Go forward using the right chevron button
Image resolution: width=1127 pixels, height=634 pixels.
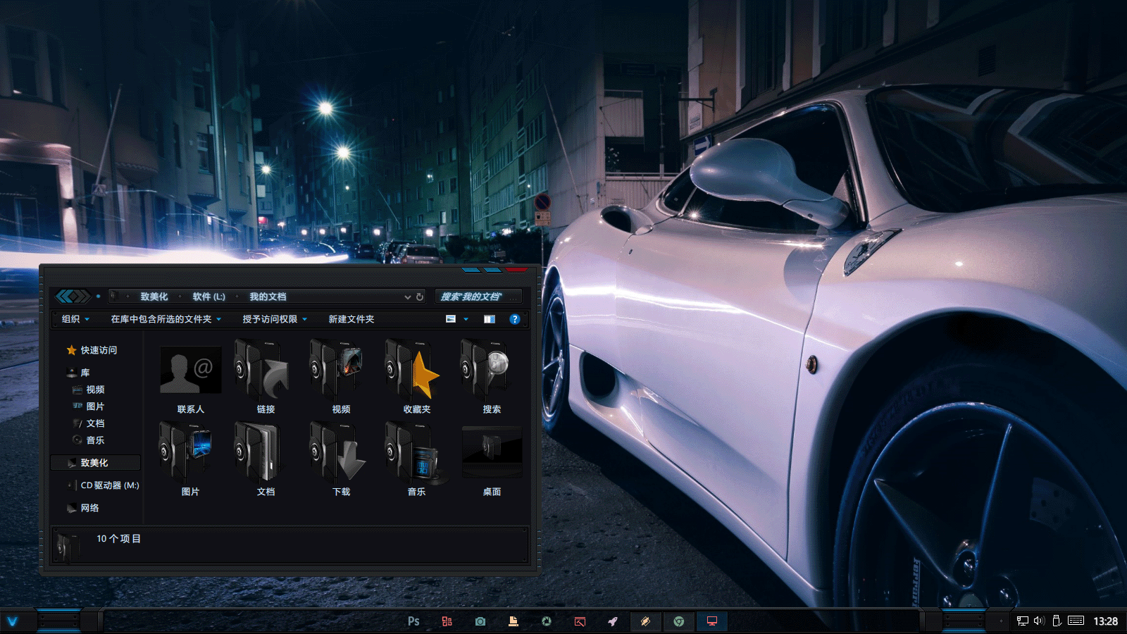coord(82,297)
